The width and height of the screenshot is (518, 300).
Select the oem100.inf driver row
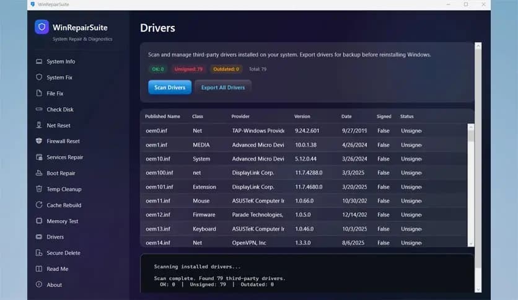pos(304,173)
